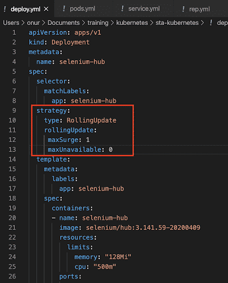Switch to the pods.yml tab

(79, 9)
